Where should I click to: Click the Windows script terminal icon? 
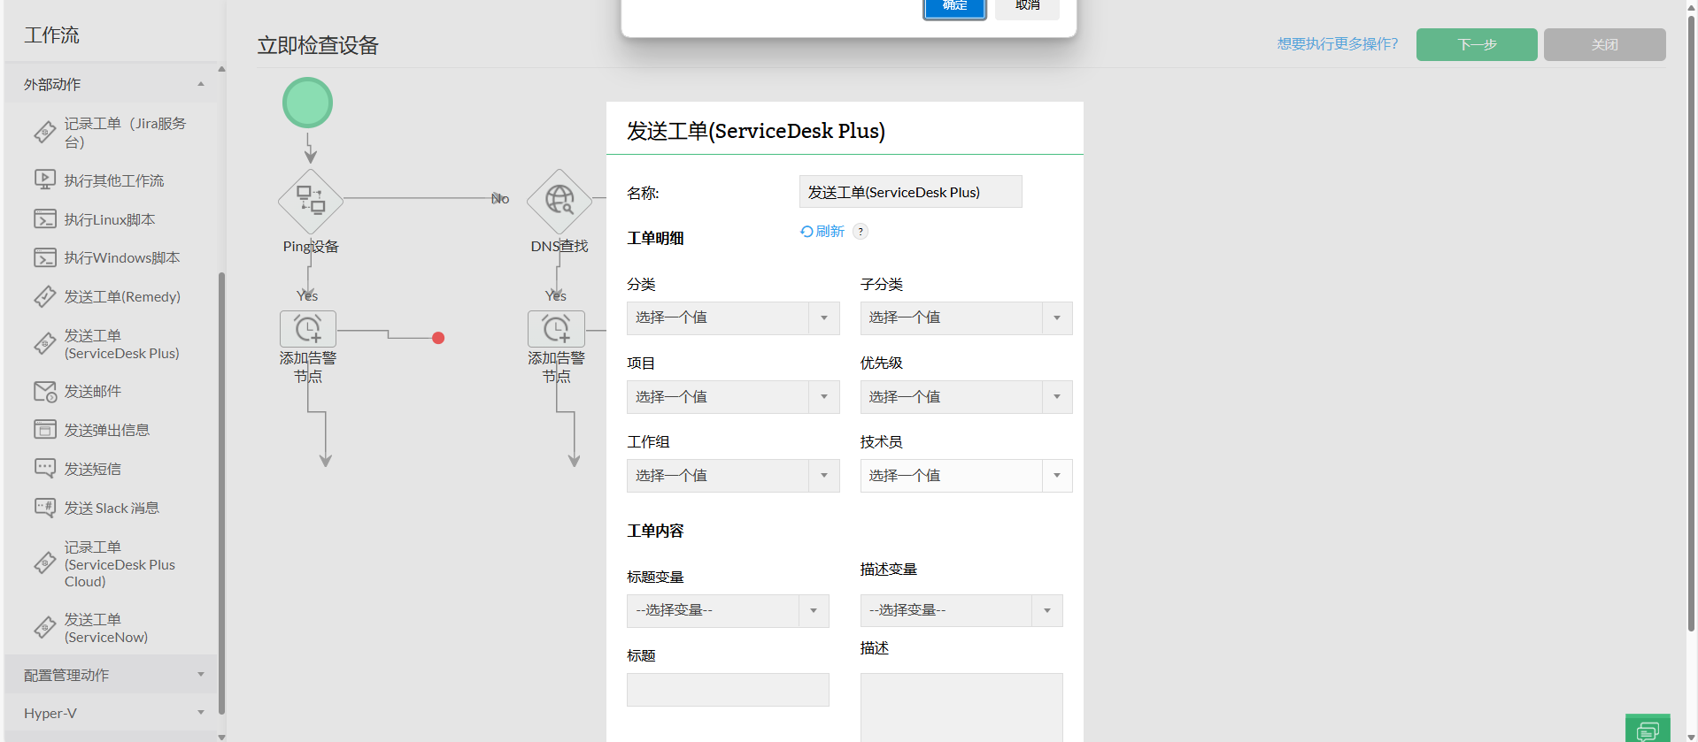[x=45, y=257]
